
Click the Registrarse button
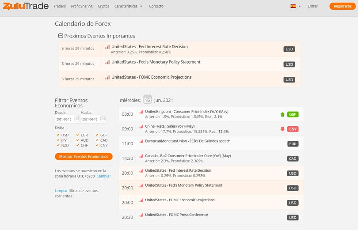342,6
